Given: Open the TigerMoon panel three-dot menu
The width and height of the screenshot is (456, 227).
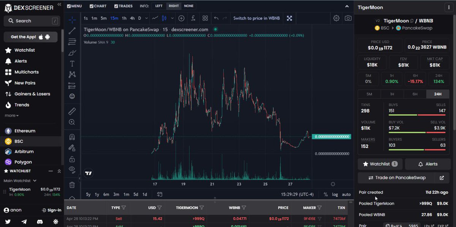Looking at the screenshot, I should click(449, 8).
